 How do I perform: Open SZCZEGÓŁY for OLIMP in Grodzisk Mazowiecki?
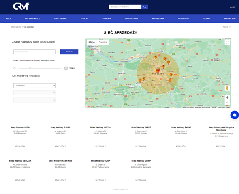[x=141, y=180]
